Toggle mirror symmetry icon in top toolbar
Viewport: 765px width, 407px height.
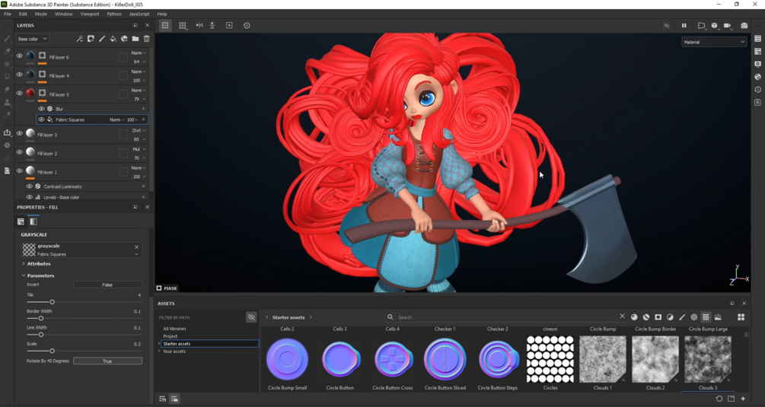coord(199,25)
